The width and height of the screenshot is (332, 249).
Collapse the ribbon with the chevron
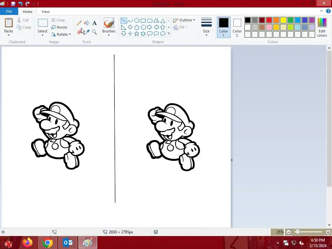click(x=321, y=11)
